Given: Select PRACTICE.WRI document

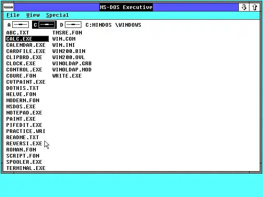Looking at the screenshot, I should point(26,131).
